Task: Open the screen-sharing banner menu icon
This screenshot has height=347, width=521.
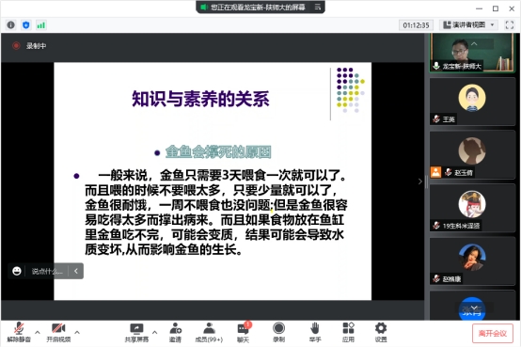Action: click(x=318, y=7)
